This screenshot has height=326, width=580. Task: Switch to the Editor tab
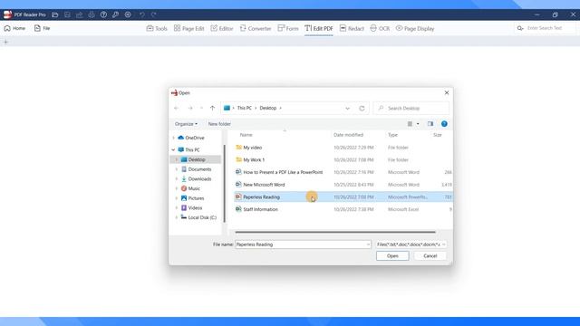(222, 28)
